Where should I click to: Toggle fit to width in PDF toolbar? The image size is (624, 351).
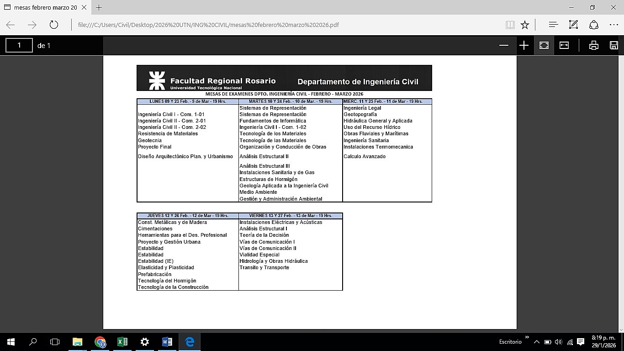[564, 45]
